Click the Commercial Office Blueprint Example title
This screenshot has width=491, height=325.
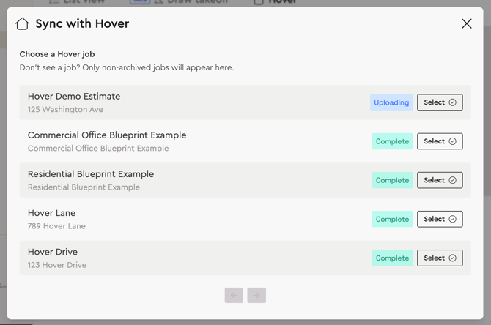[x=107, y=135]
